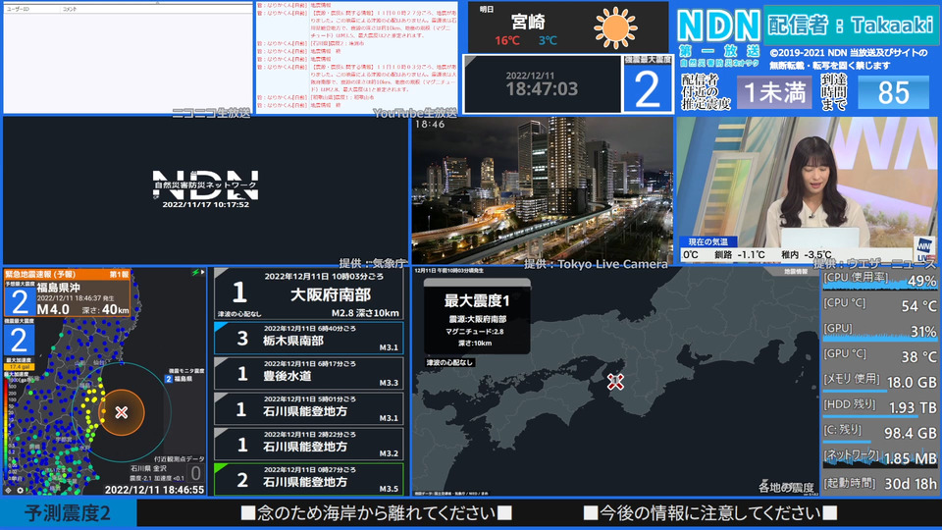Click the 今後の情報に注意してください ticker message
Screen dimensions: 942x530
click(x=710, y=513)
